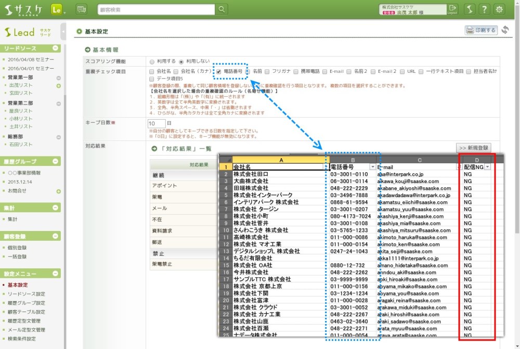Click the 印刷する print button
Image resolution: width=520 pixels, height=349 pixels.
[x=481, y=30]
